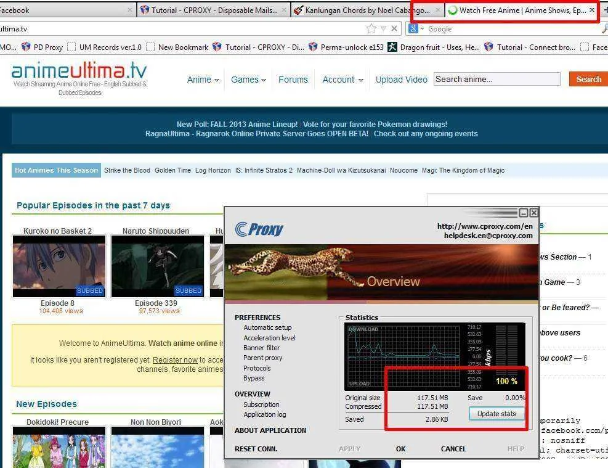The image size is (608, 468).
Task: Open Magi: The Kingdom of Magic link
Action: (463, 170)
